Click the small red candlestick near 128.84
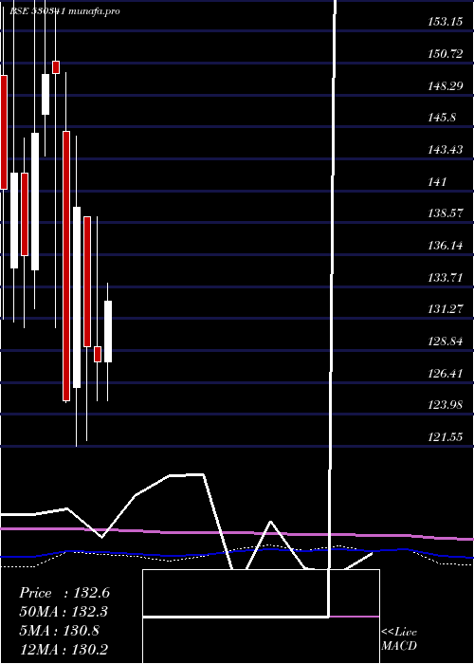474x664 pixels. 98,354
